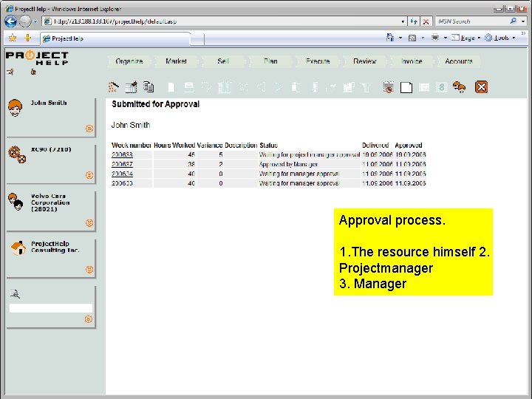
Task: Click the Home icon in IE toolbar
Action: click(x=391, y=38)
